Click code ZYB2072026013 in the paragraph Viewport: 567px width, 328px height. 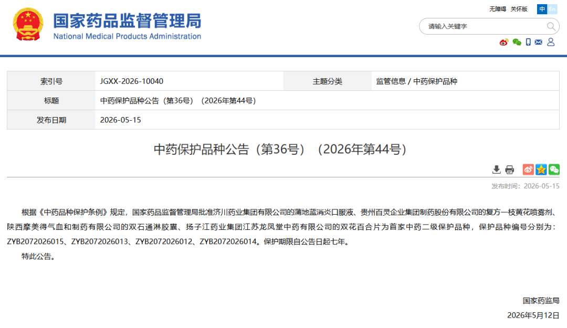click(x=99, y=241)
